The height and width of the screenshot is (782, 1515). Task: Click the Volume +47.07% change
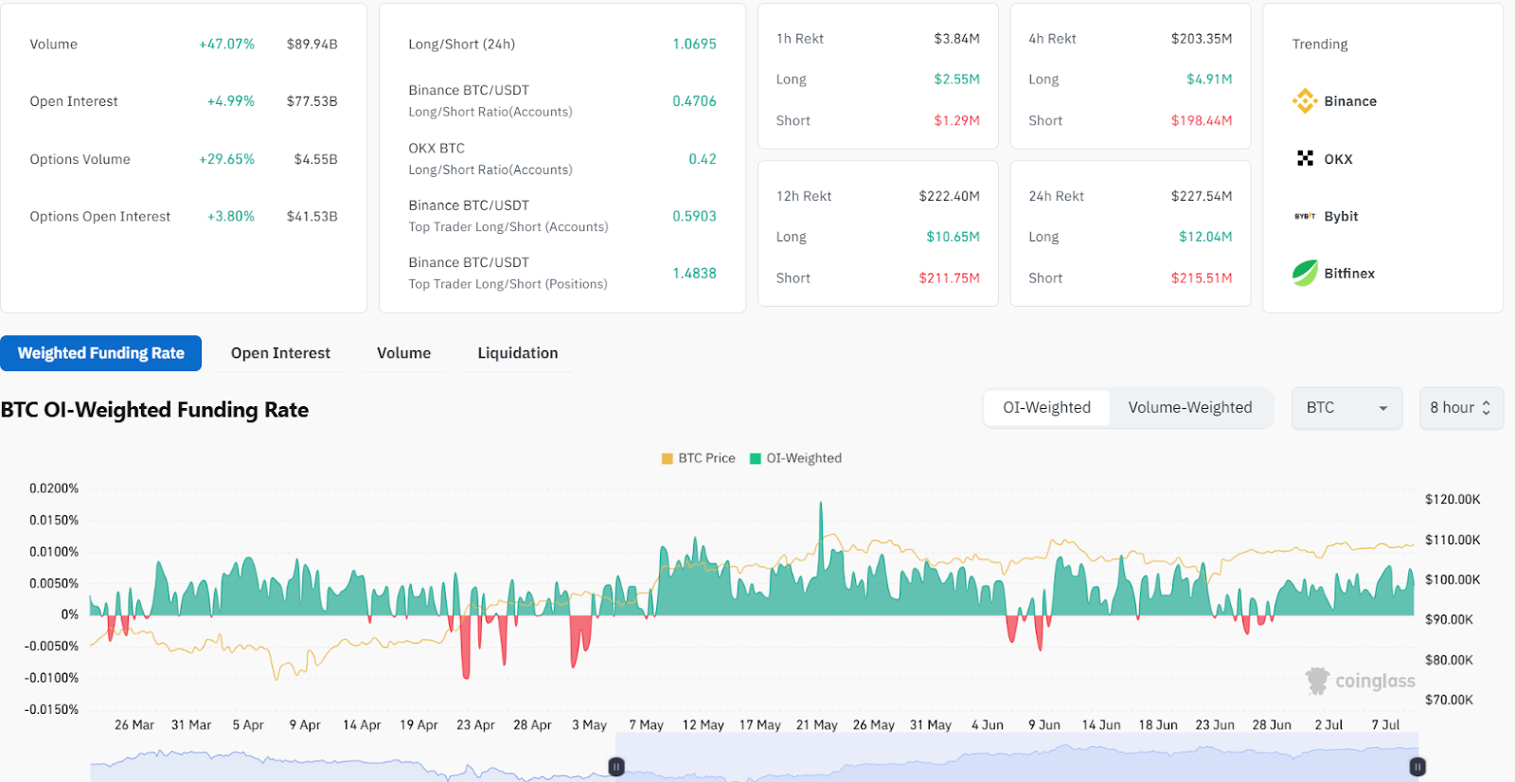click(x=226, y=44)
